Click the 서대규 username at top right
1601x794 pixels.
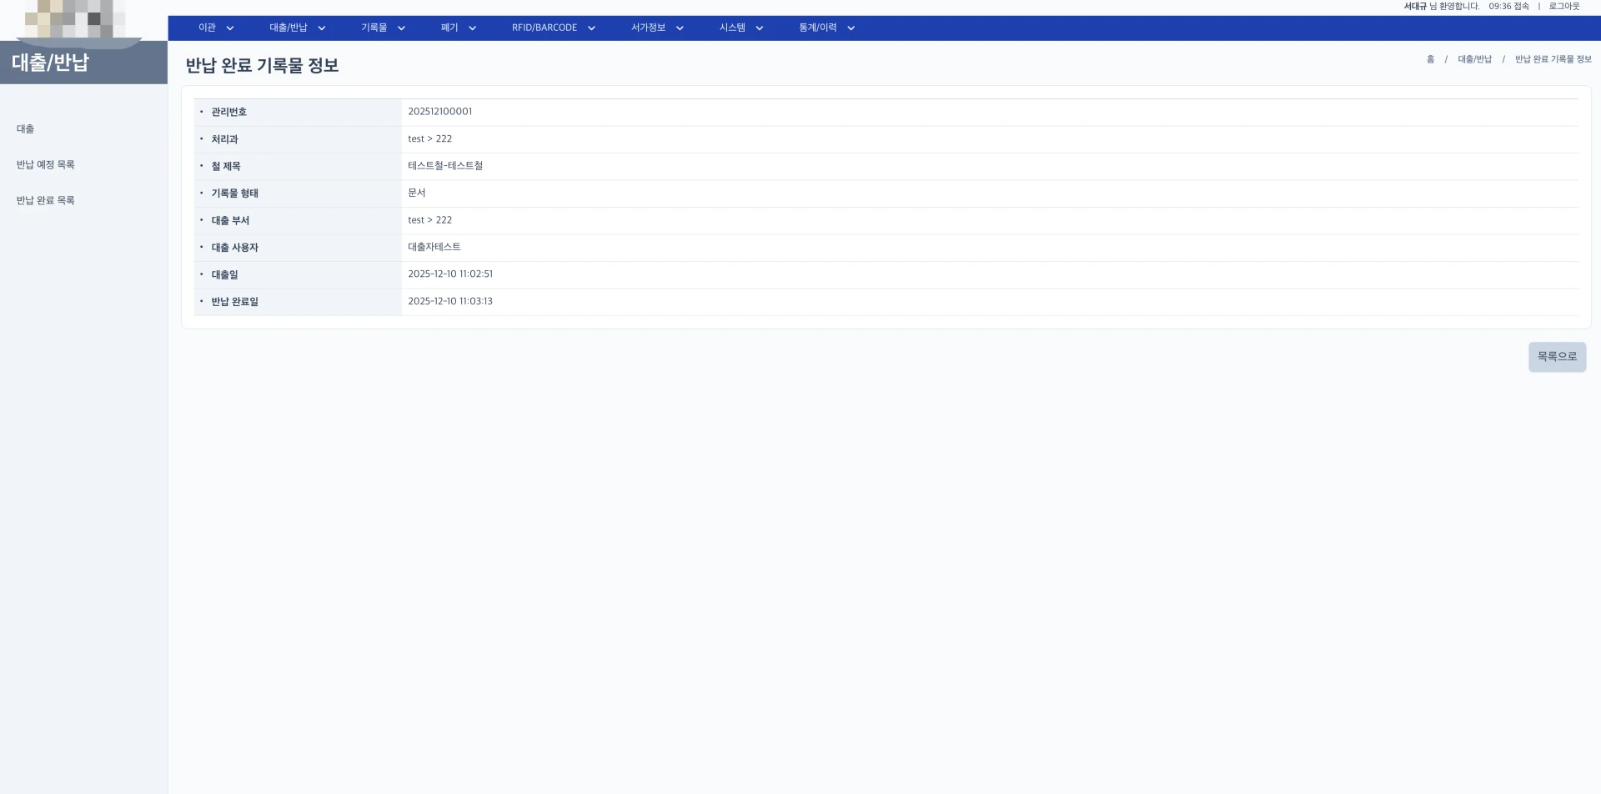click(x=1414, y=7)
